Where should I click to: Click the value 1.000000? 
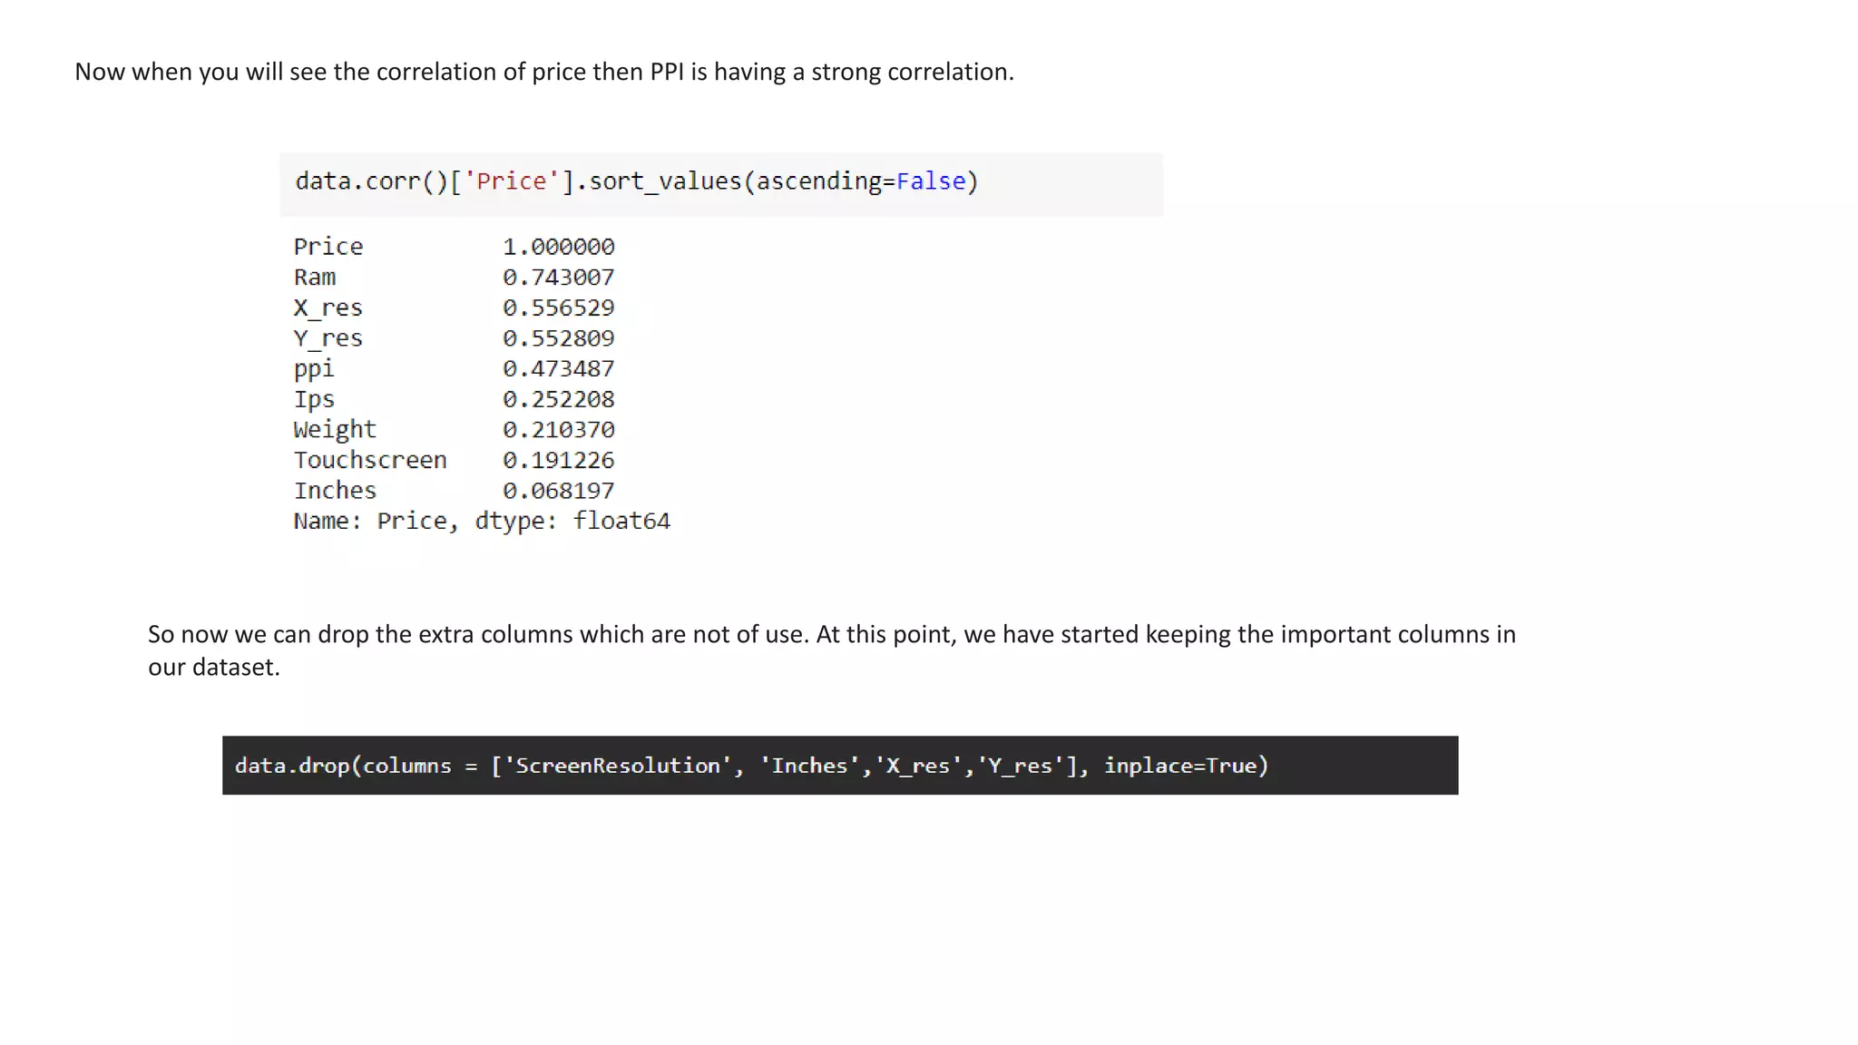[x=559, y=247]
